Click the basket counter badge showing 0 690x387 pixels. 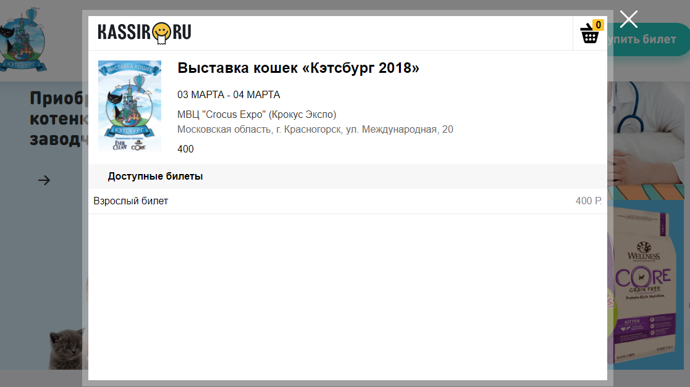pyautogui.click(x=598, y=25)
